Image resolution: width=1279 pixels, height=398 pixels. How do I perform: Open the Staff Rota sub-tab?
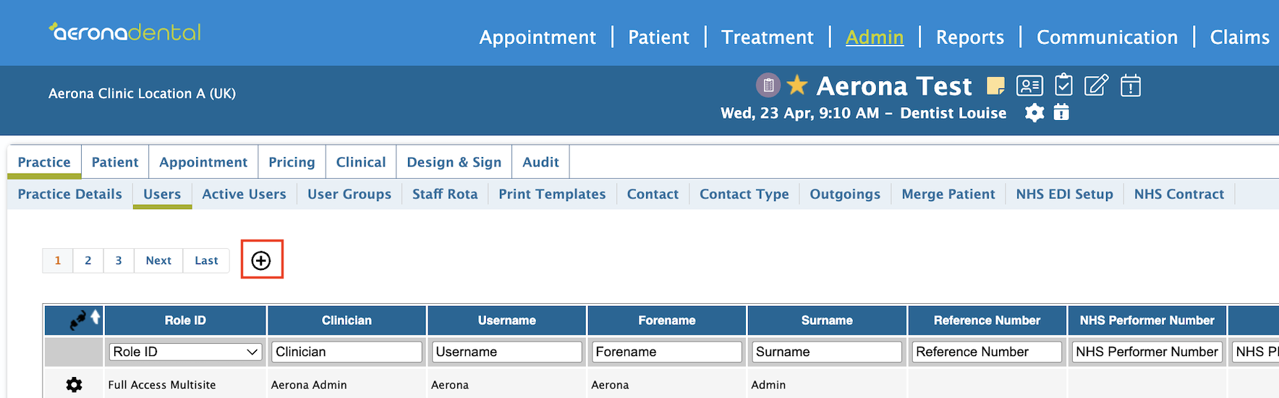coord(445,194)
